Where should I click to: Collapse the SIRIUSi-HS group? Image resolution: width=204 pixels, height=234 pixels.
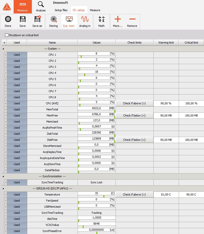click(x=3, y=189)
